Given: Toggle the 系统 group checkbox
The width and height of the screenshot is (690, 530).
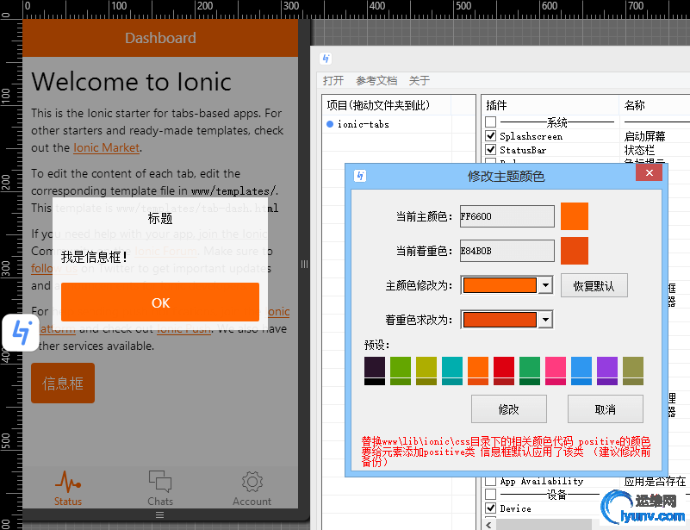Looking at the screenshot, I should [490, 122].
